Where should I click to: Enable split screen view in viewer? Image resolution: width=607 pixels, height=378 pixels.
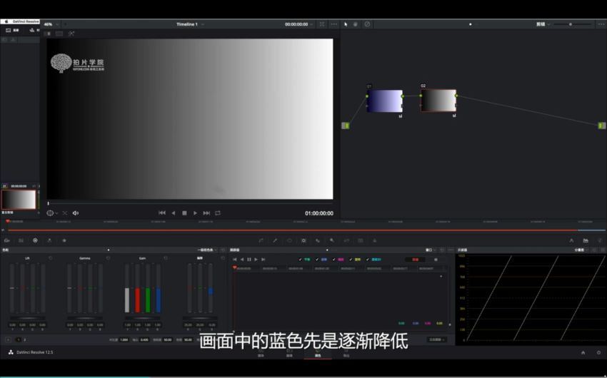coord(59,34)
